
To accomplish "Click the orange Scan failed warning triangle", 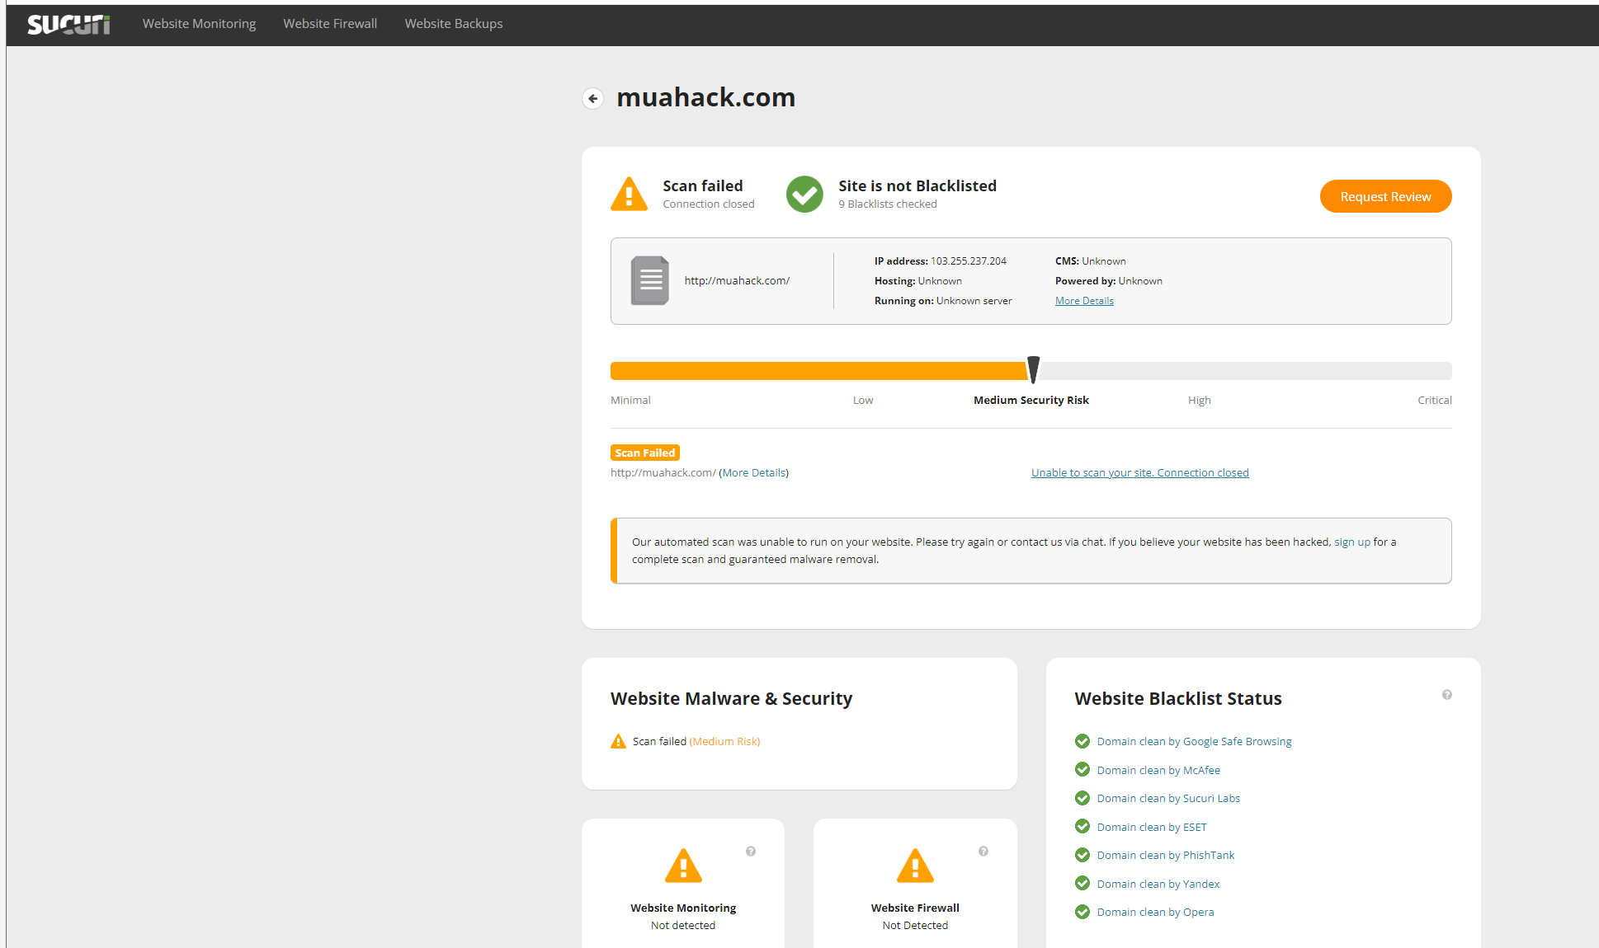I will pos(629,195).
